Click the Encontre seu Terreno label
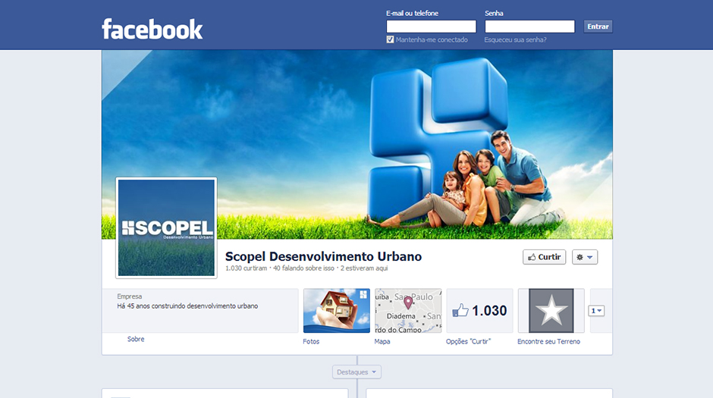This screenshot has height=398, width=713. tap(549, 342)
